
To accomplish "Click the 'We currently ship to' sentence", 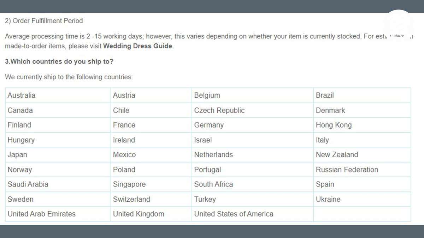I will 69,77.
